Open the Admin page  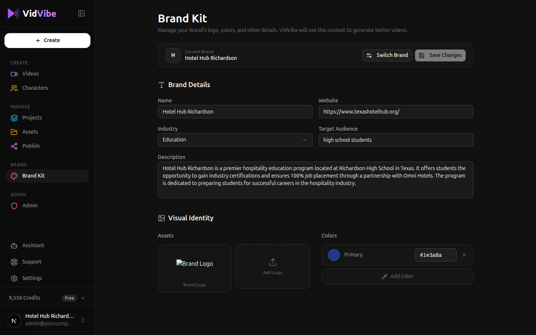[47, 205]
